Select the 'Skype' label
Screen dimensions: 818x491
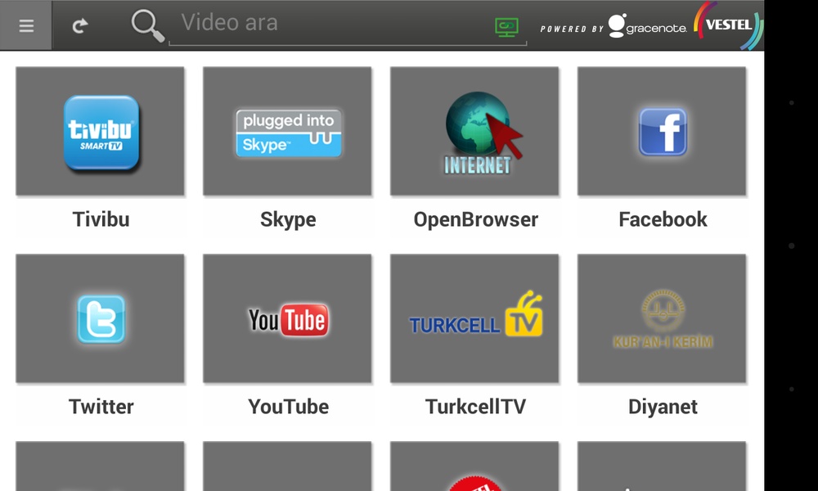coord(288,220)
